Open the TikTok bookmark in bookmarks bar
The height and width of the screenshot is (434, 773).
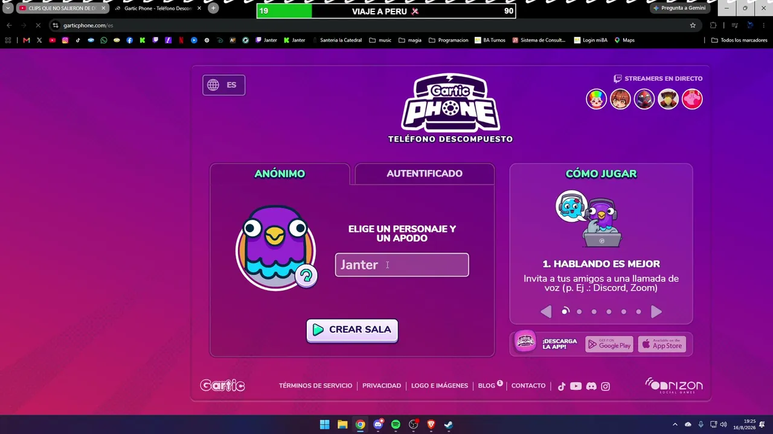click(x=78, y=40)
